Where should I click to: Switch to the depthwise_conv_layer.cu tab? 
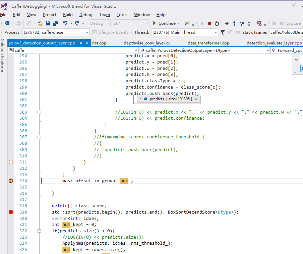coord(147,43)
